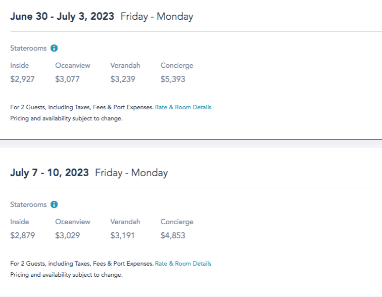Pick the $3,191 Verandah stateroom price
This screenshot has height=297, width=382.
pos(123,235)
